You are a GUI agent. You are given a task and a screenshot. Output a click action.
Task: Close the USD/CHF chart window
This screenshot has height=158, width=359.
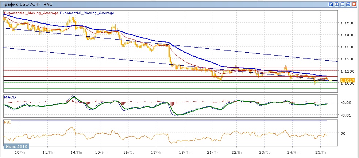[354, 4]
